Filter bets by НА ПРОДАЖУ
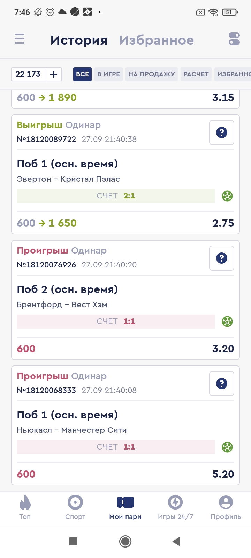 coord(151,74)
